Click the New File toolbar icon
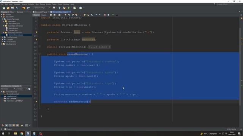 pyautogui.click(x=3, y=8)
